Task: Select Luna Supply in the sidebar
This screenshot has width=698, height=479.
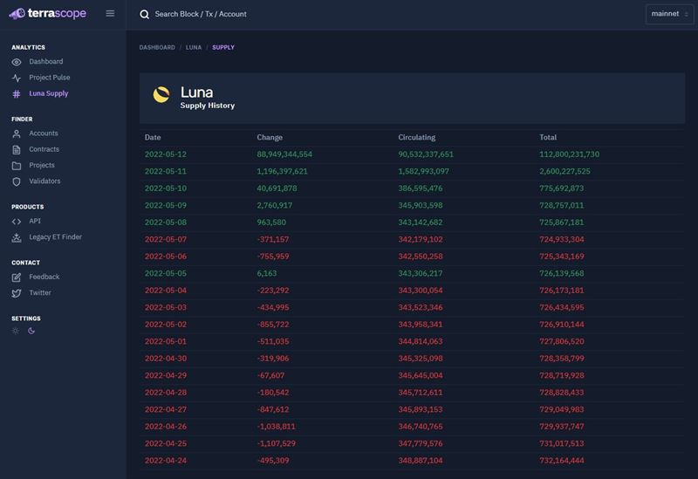Action: coord(49,93)
